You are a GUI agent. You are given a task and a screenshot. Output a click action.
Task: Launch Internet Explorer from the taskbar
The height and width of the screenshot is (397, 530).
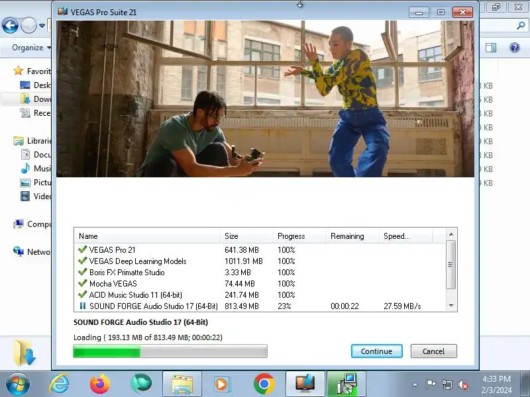tap(59, 384)
